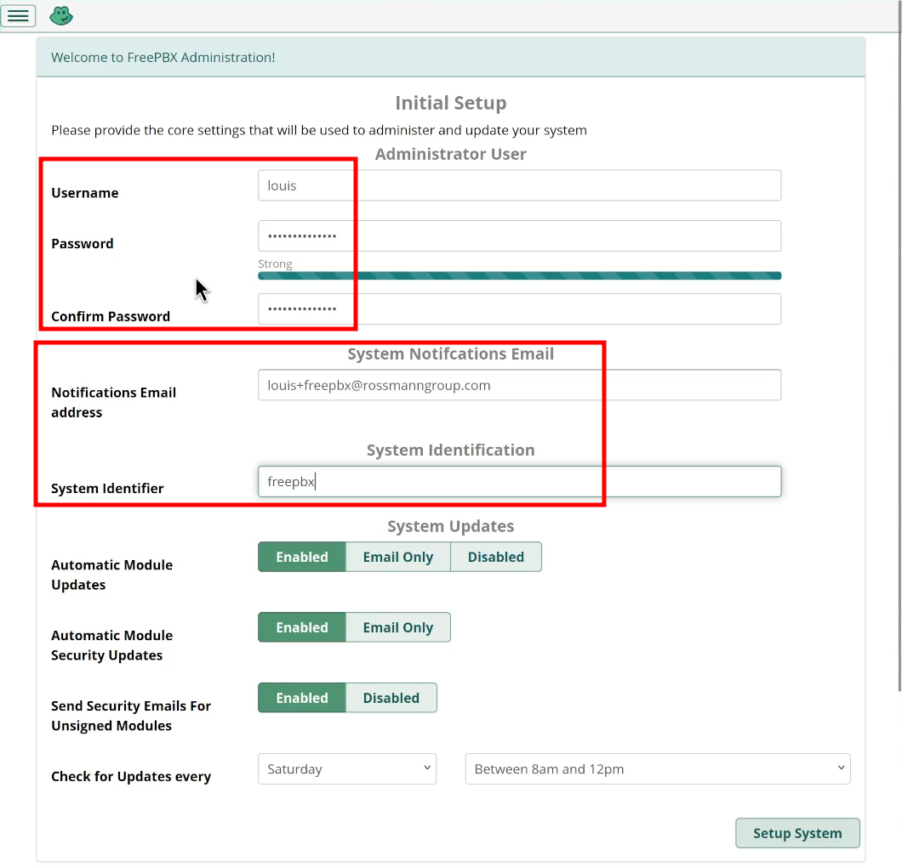Click the Notifications Email address field
Image resolution: width=902 pixels, height=867 pixels.
click(x=519, y=385)
